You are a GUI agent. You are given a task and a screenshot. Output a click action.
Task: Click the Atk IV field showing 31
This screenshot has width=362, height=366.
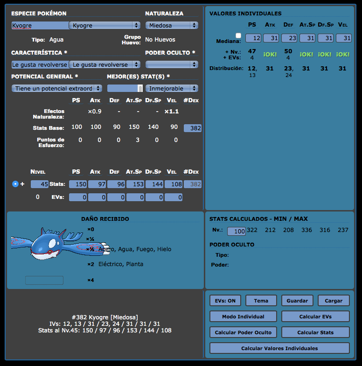[271, 38]
